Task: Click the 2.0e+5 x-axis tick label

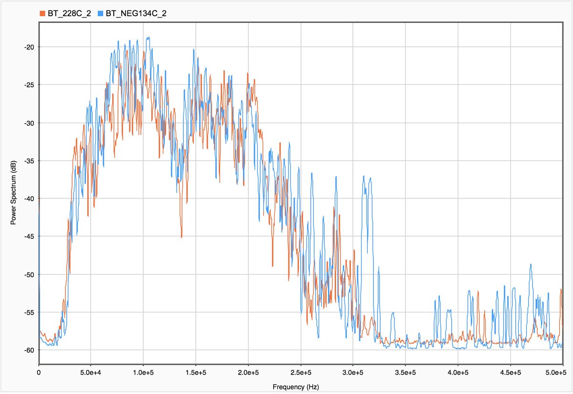Action: (x=248, y=372)
